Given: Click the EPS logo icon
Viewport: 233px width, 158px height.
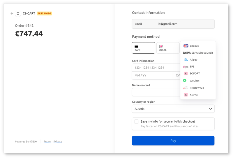Looking at the screenshot, I should (x=186, y=67).
